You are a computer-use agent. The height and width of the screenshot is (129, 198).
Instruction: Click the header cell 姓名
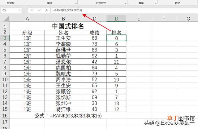[x=63, y=33]
